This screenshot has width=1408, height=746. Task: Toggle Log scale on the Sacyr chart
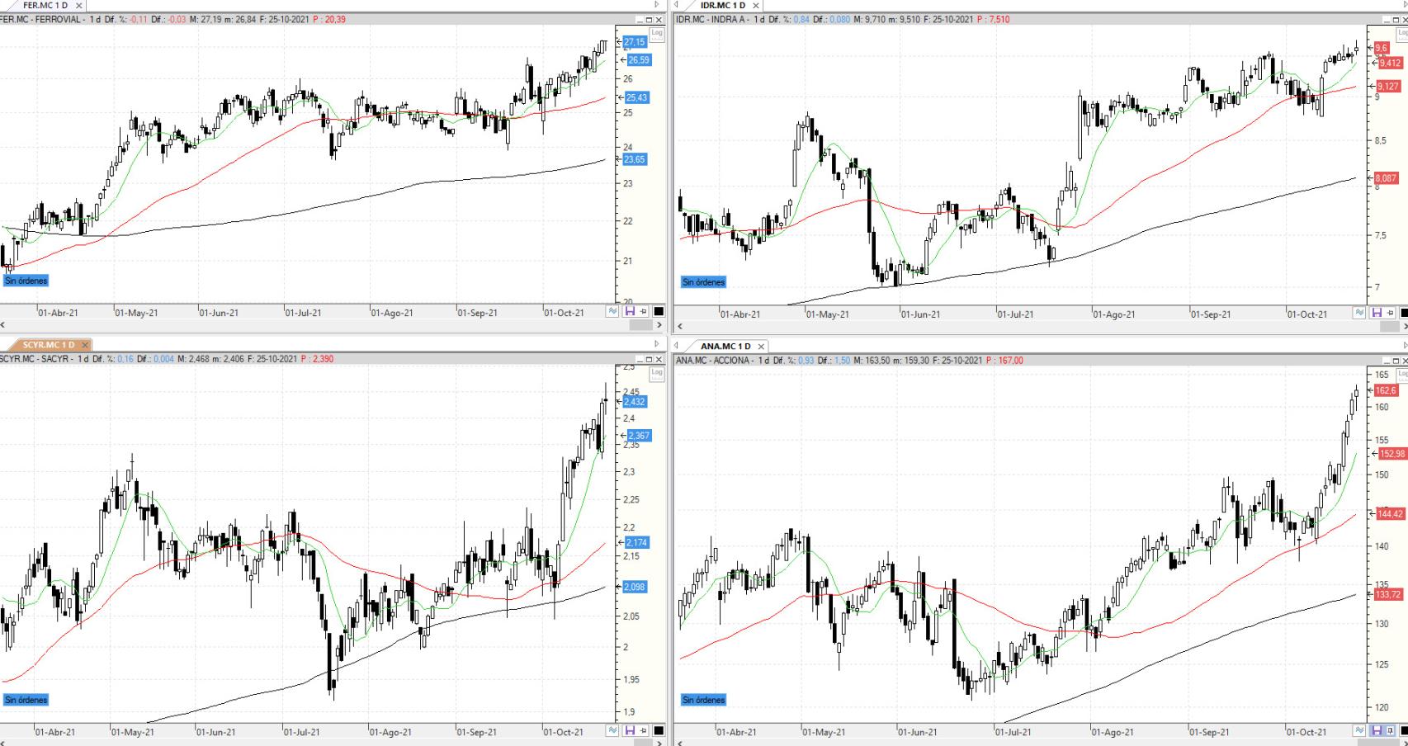point(656,373)
